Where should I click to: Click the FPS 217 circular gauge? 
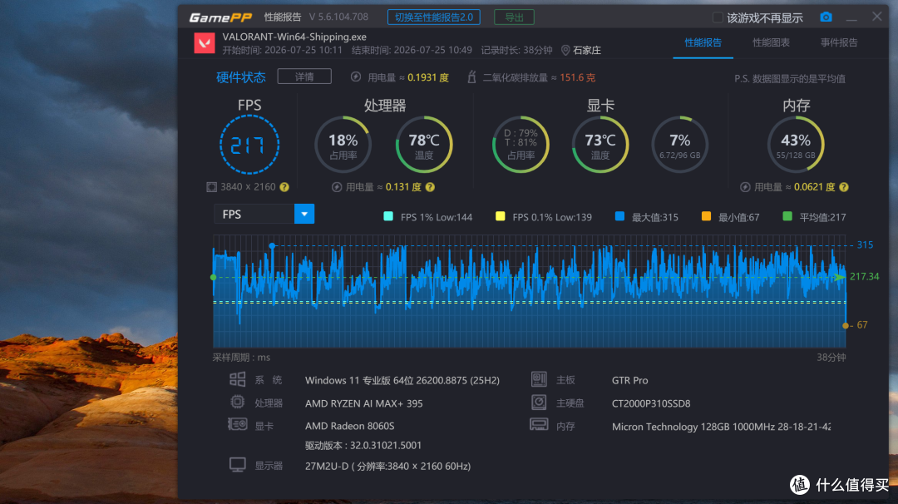pyautogui.click(x=249, y=145)
